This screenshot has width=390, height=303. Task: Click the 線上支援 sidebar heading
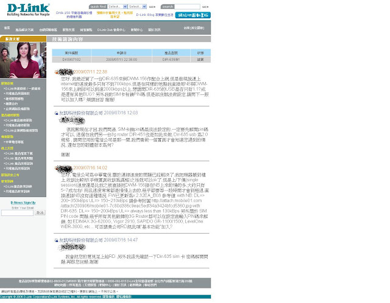point(7,148)
